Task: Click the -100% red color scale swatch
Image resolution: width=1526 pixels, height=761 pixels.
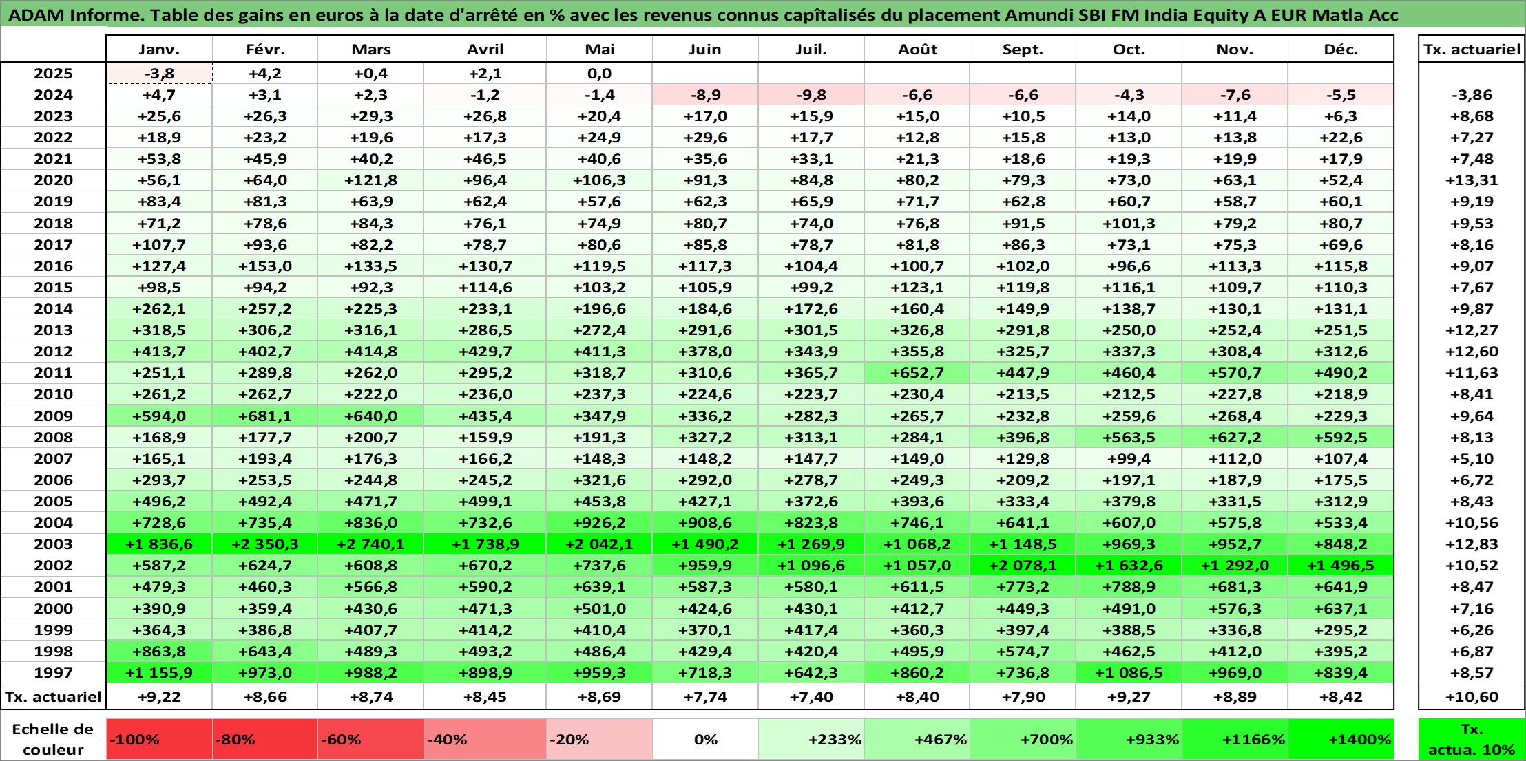Action: [159, 739]
